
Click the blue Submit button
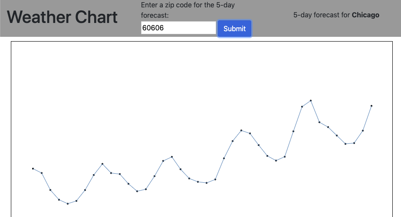(234, 29)
